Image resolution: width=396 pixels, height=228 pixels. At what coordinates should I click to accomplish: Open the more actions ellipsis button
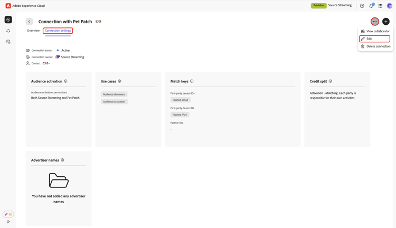click(x=375, y=22)
